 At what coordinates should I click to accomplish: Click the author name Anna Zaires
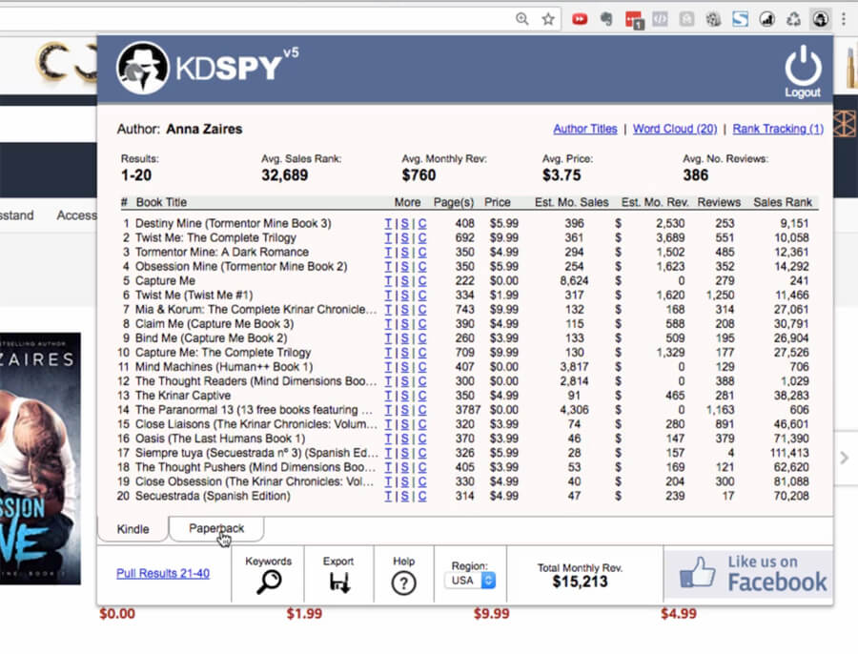(204, 129)
